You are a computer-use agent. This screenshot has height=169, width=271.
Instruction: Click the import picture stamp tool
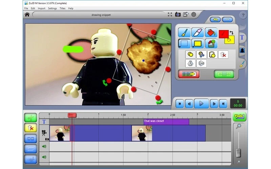pos(211,44)
